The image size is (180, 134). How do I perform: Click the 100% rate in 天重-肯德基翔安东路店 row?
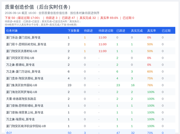point(151,99)
